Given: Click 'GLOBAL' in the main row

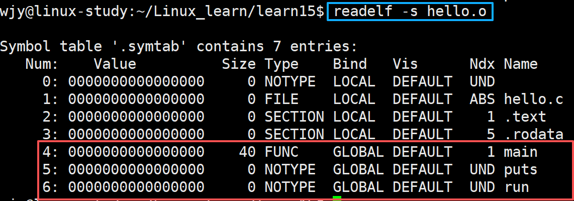Looking at the screenshot, I should (358, 152).
